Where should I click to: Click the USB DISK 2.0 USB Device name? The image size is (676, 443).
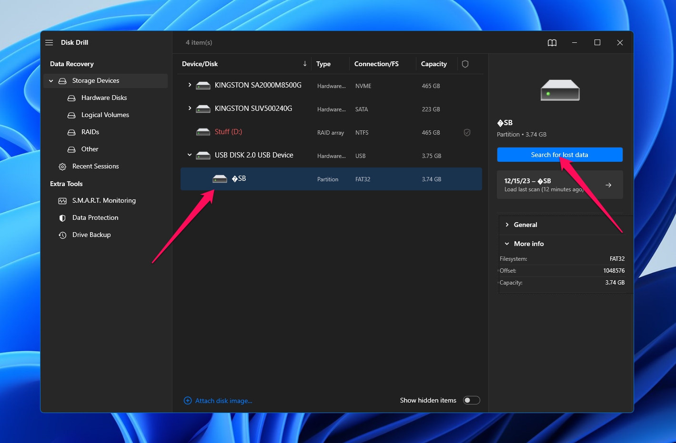click(254, 155)
